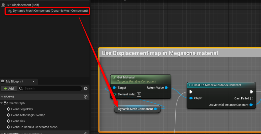The width and height of the screenshot is (261, 134).
Task: Click the Element Index value box
Action: [139, 95]
